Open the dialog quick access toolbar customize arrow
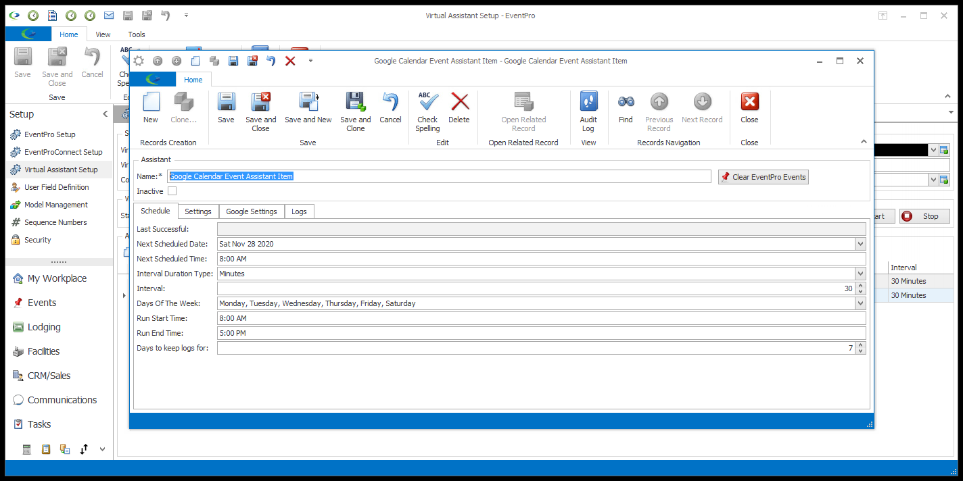The height and width of the screenshot is (481, 963). tap(310, 61)
